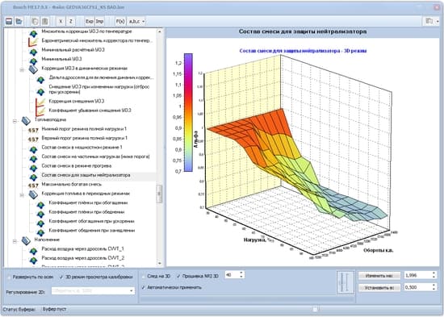Open the a,b,c dropdown in toolbar

136,21
